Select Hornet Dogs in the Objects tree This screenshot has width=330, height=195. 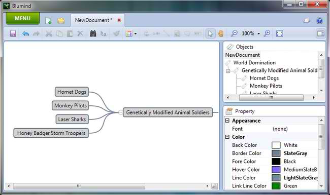tap(264, 78)
